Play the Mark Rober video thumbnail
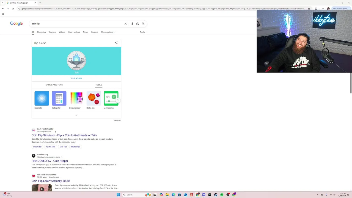 pyautogui.click(x=42, y=188)
